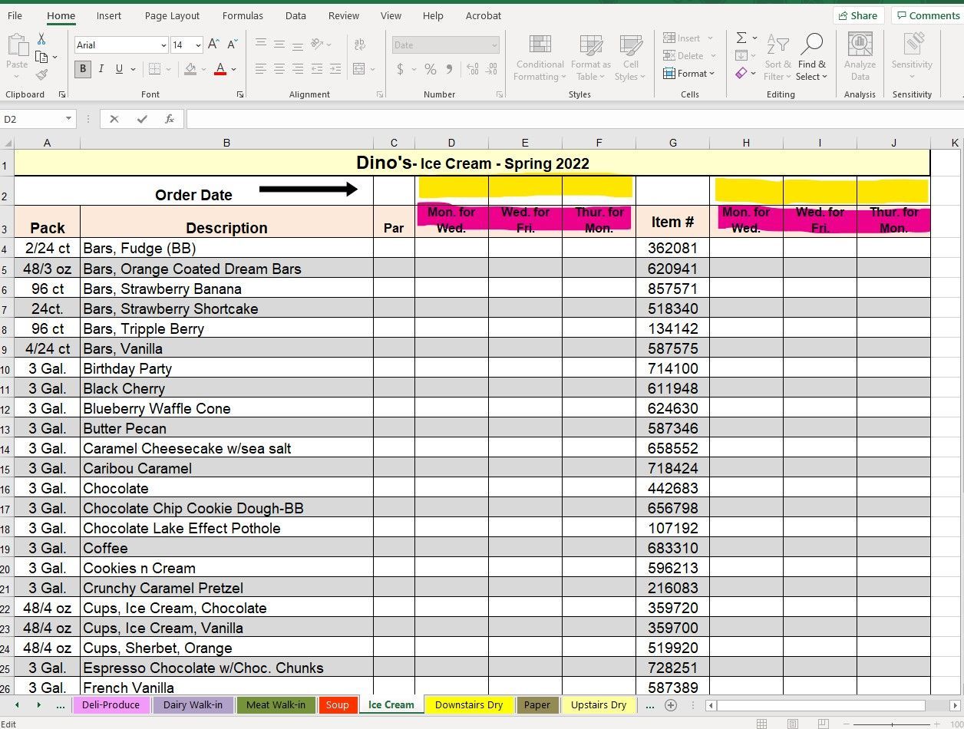Cancel the formula bar entry (X)
Image resolution: width=964 pixels, height=729 pixels.
(x=114, y=119)
